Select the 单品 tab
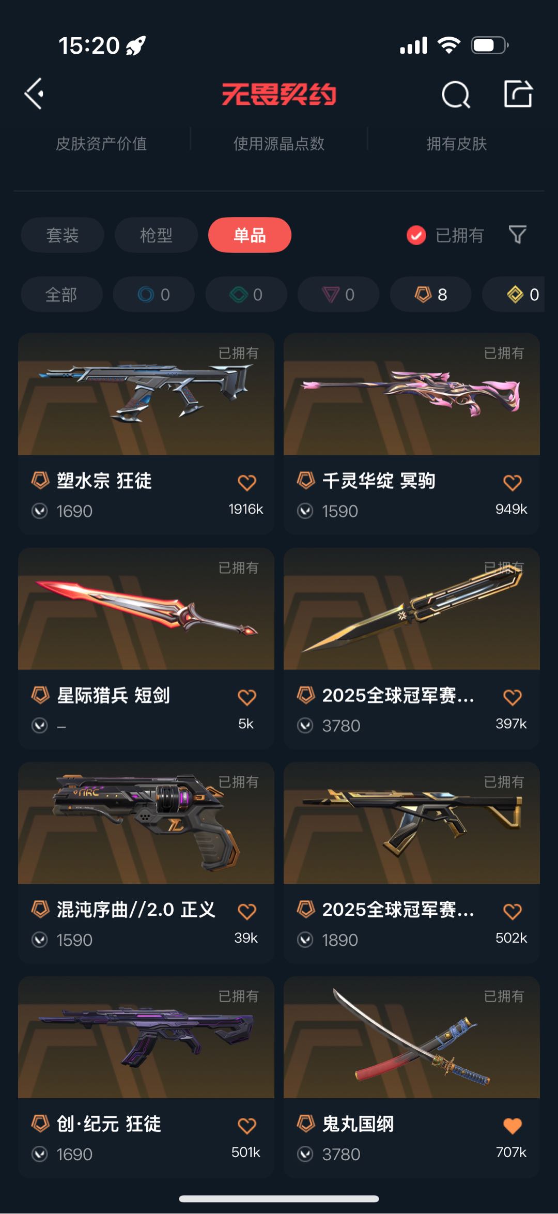The height and width of the screenshot is (1214, 558). 250,235
